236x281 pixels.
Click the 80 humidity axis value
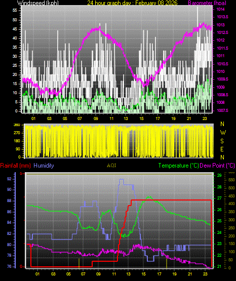click(9, 245)
